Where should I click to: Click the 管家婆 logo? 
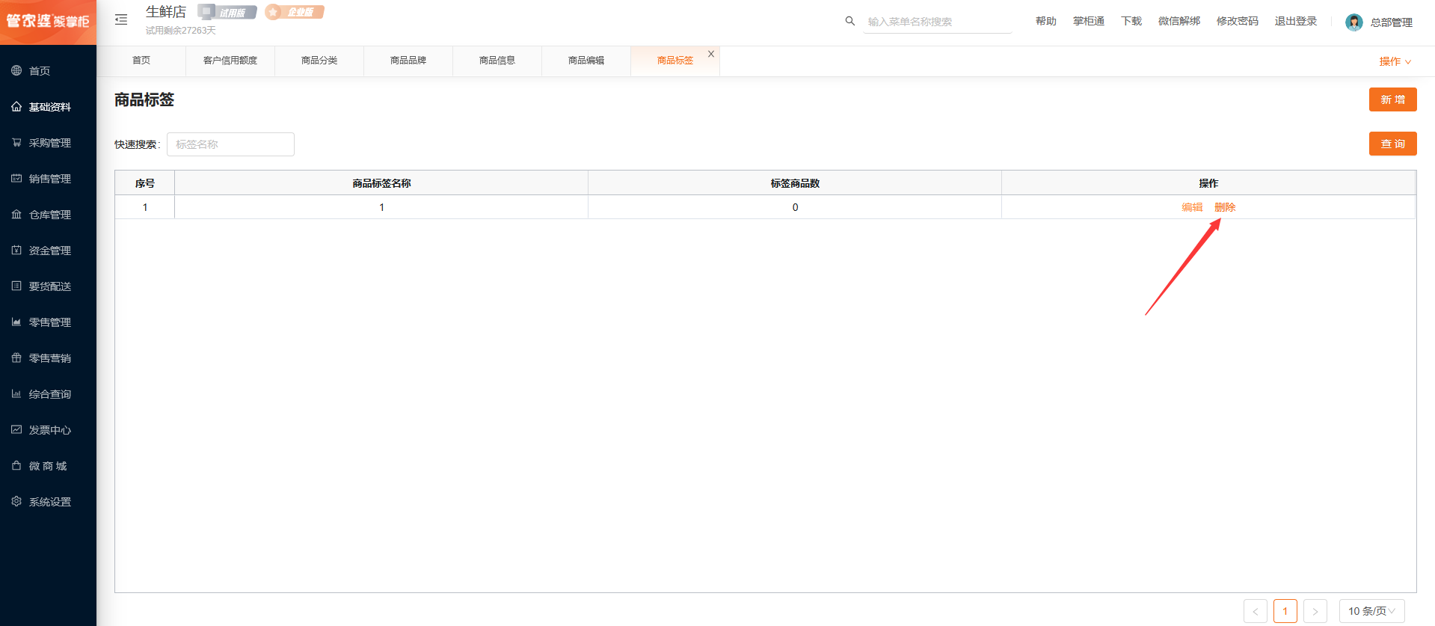tap(48, 22)
